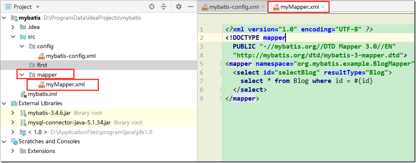
Task: Select the mybatis.iml file
Action: pos(42,94)
